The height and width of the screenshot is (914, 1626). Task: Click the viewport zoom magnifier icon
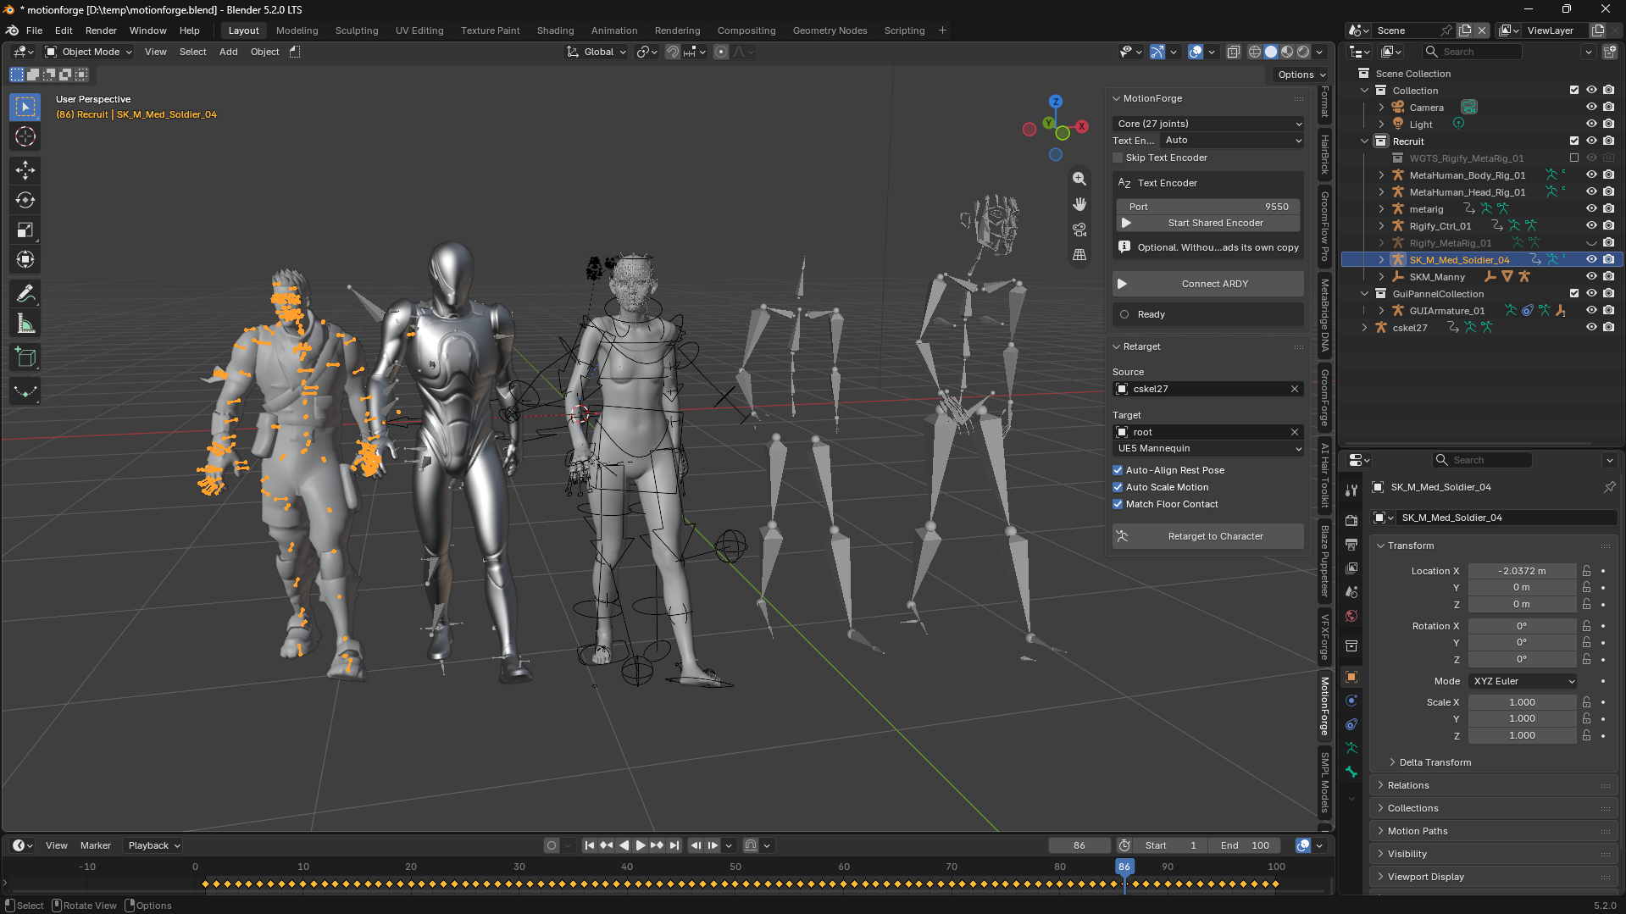tap(1079, 179)
